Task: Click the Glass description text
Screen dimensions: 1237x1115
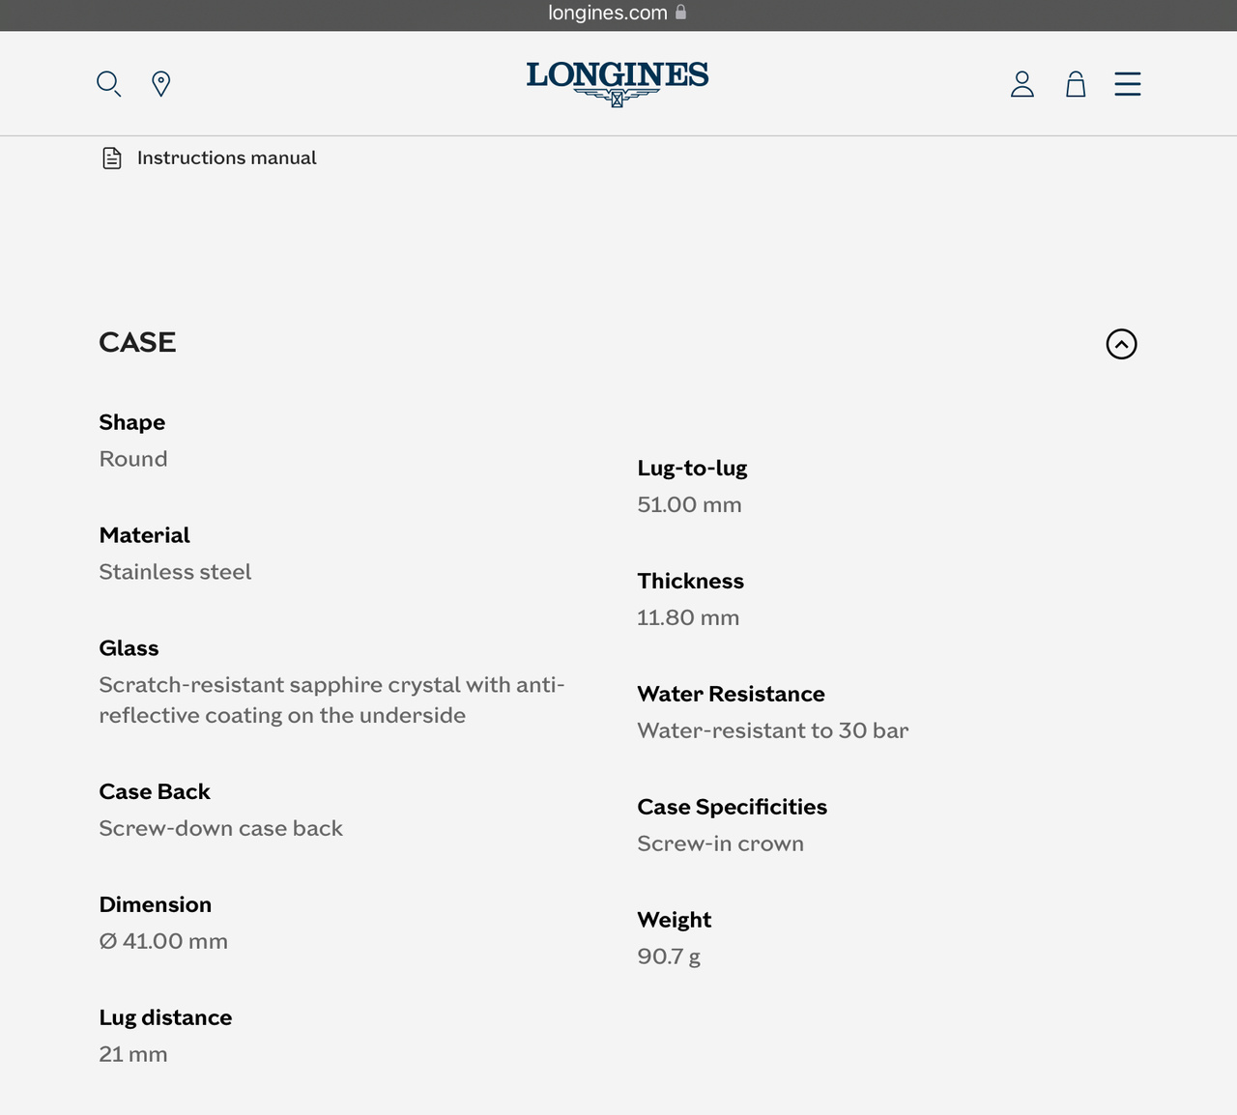Action: [x=331, y=700]
